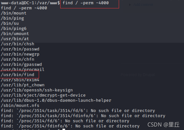The height and width of the screenshot is (130, 184).
Task: Select the dbus-daemon-launch-helper line
Action: [x=56, y=100]
